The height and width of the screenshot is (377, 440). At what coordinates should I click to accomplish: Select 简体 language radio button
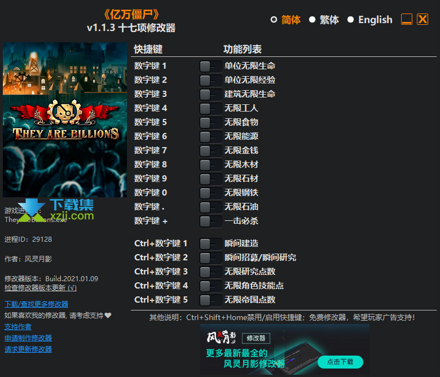tap(274, 20)
